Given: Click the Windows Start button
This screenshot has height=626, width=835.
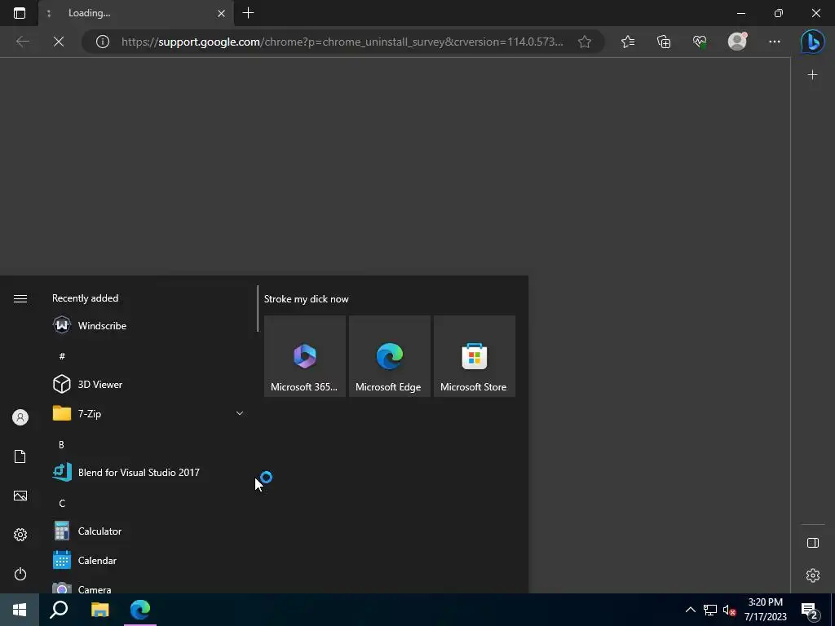Looking at the screenshot, I should (20, 610).
